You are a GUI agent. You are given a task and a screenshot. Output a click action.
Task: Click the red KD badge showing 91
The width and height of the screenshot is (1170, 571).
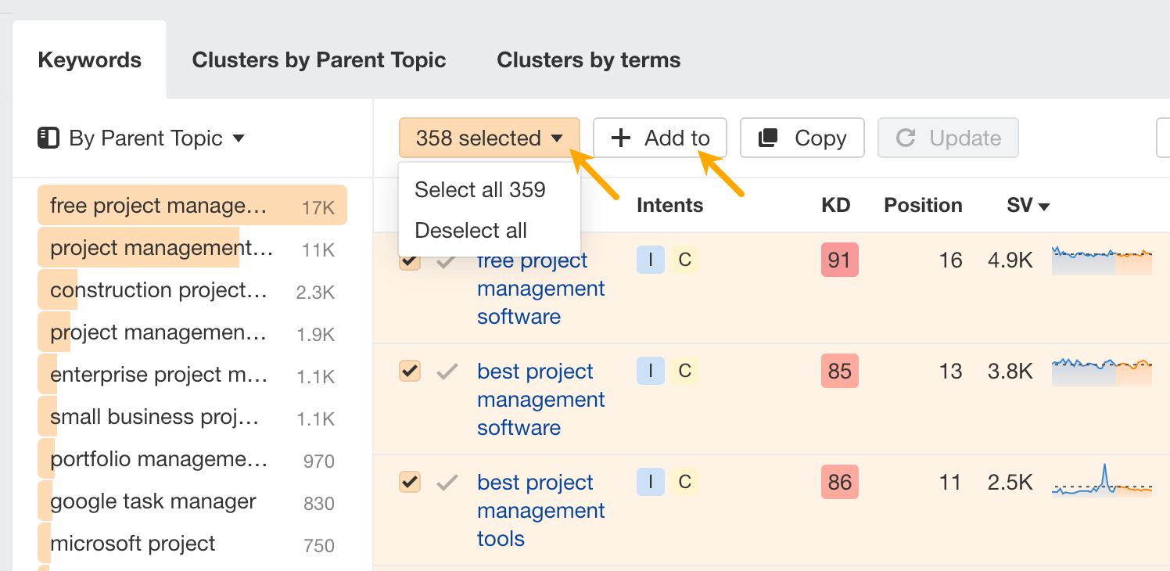click(839, 259)
